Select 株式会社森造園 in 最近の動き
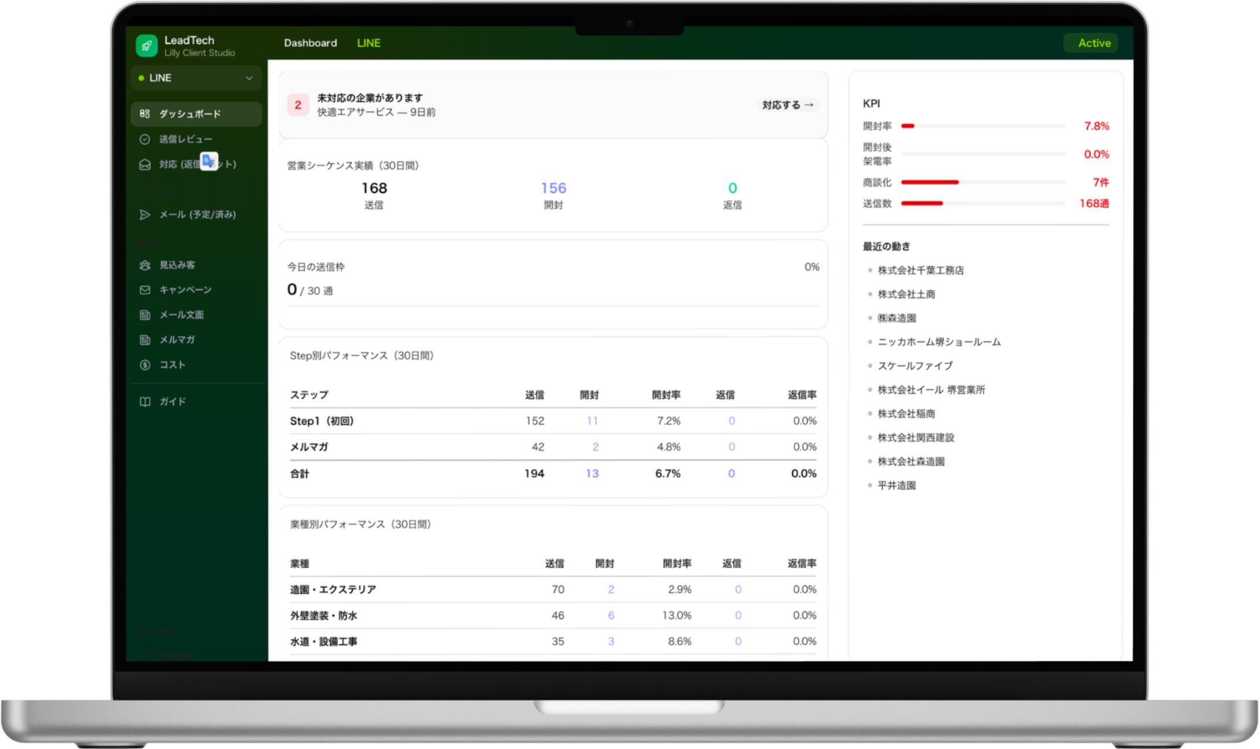This screenshot has height=749, width=1260. point(911,461)
